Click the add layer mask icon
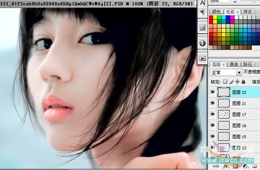 pos(235,166)
